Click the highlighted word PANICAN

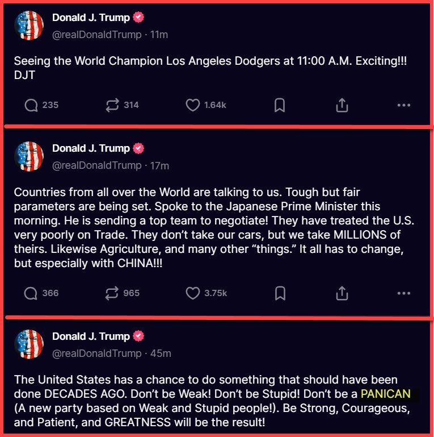[x=385, y=394]
